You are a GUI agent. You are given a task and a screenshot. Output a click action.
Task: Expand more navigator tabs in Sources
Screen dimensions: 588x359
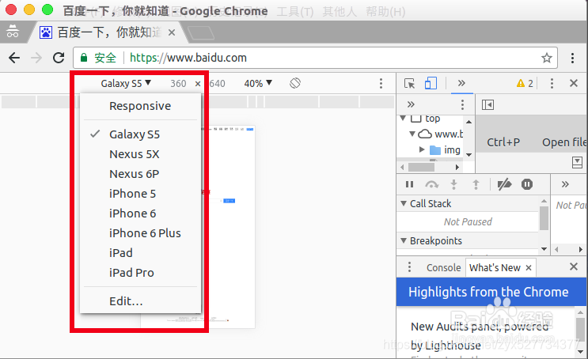411,104
